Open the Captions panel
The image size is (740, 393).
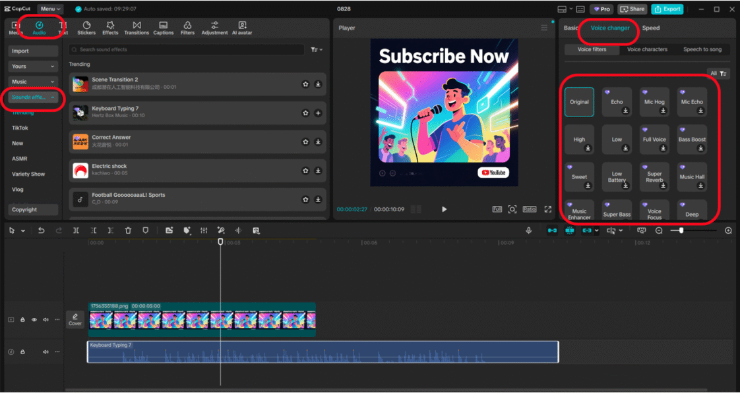(x=164, y=28)
